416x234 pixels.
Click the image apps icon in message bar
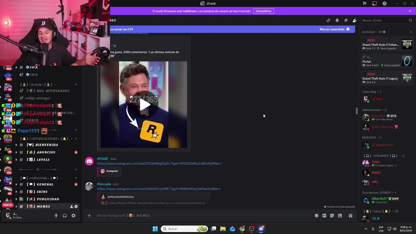pos(340,215)
